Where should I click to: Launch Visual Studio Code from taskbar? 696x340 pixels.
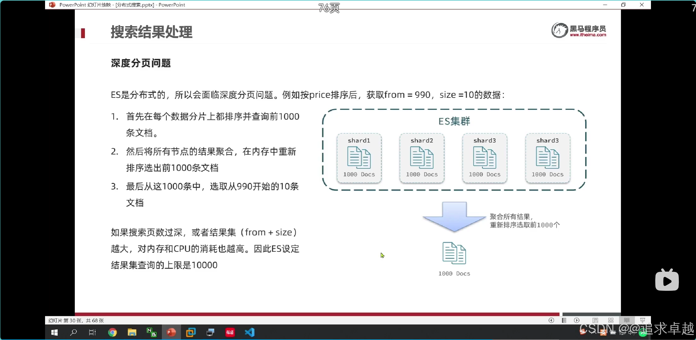pyautogui.click(x=250, y=332)
